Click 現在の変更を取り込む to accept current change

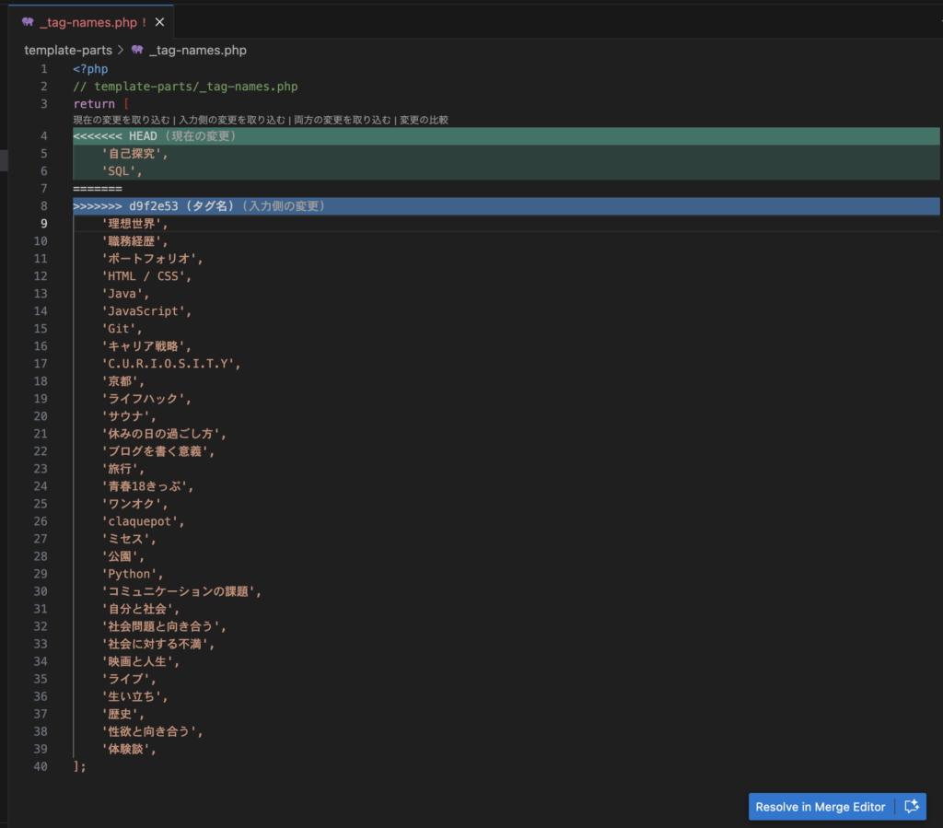pos(122,120)
